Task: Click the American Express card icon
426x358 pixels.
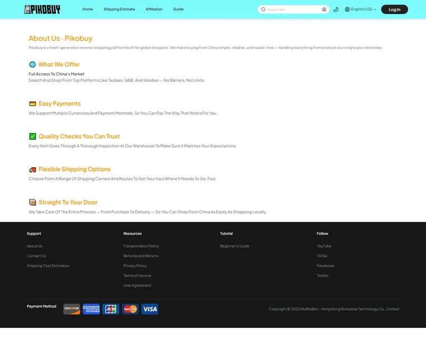Action: [91, 309]
